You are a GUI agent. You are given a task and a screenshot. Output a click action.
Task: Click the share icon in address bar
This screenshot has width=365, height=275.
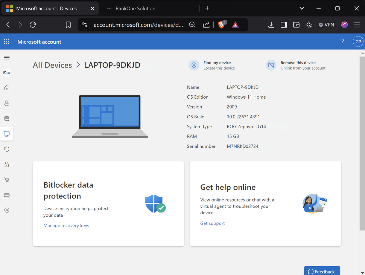coord(206,25)
